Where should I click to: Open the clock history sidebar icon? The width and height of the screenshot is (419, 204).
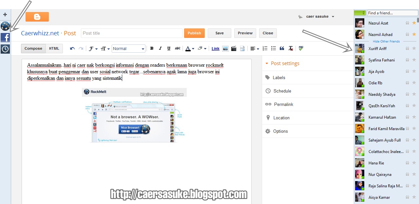point(5,49)
